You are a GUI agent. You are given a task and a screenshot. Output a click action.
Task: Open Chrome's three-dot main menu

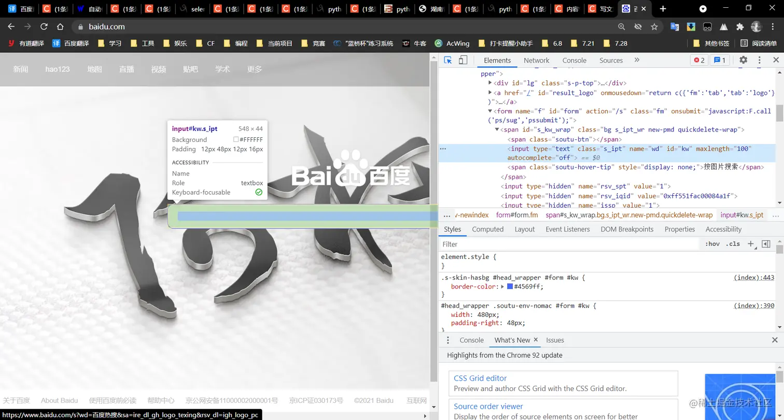point(773,26)
